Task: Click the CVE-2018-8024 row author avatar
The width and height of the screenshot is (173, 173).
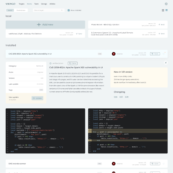Action: point(114,54)
